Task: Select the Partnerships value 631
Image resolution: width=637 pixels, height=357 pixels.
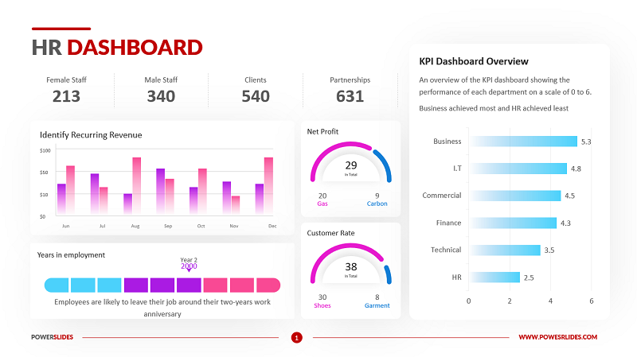Action: coord(350,96)
